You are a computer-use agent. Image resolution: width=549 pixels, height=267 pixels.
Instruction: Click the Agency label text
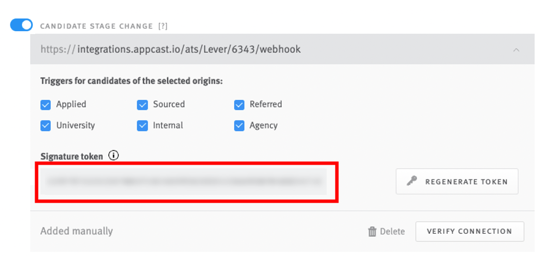[x=263, y=126]
